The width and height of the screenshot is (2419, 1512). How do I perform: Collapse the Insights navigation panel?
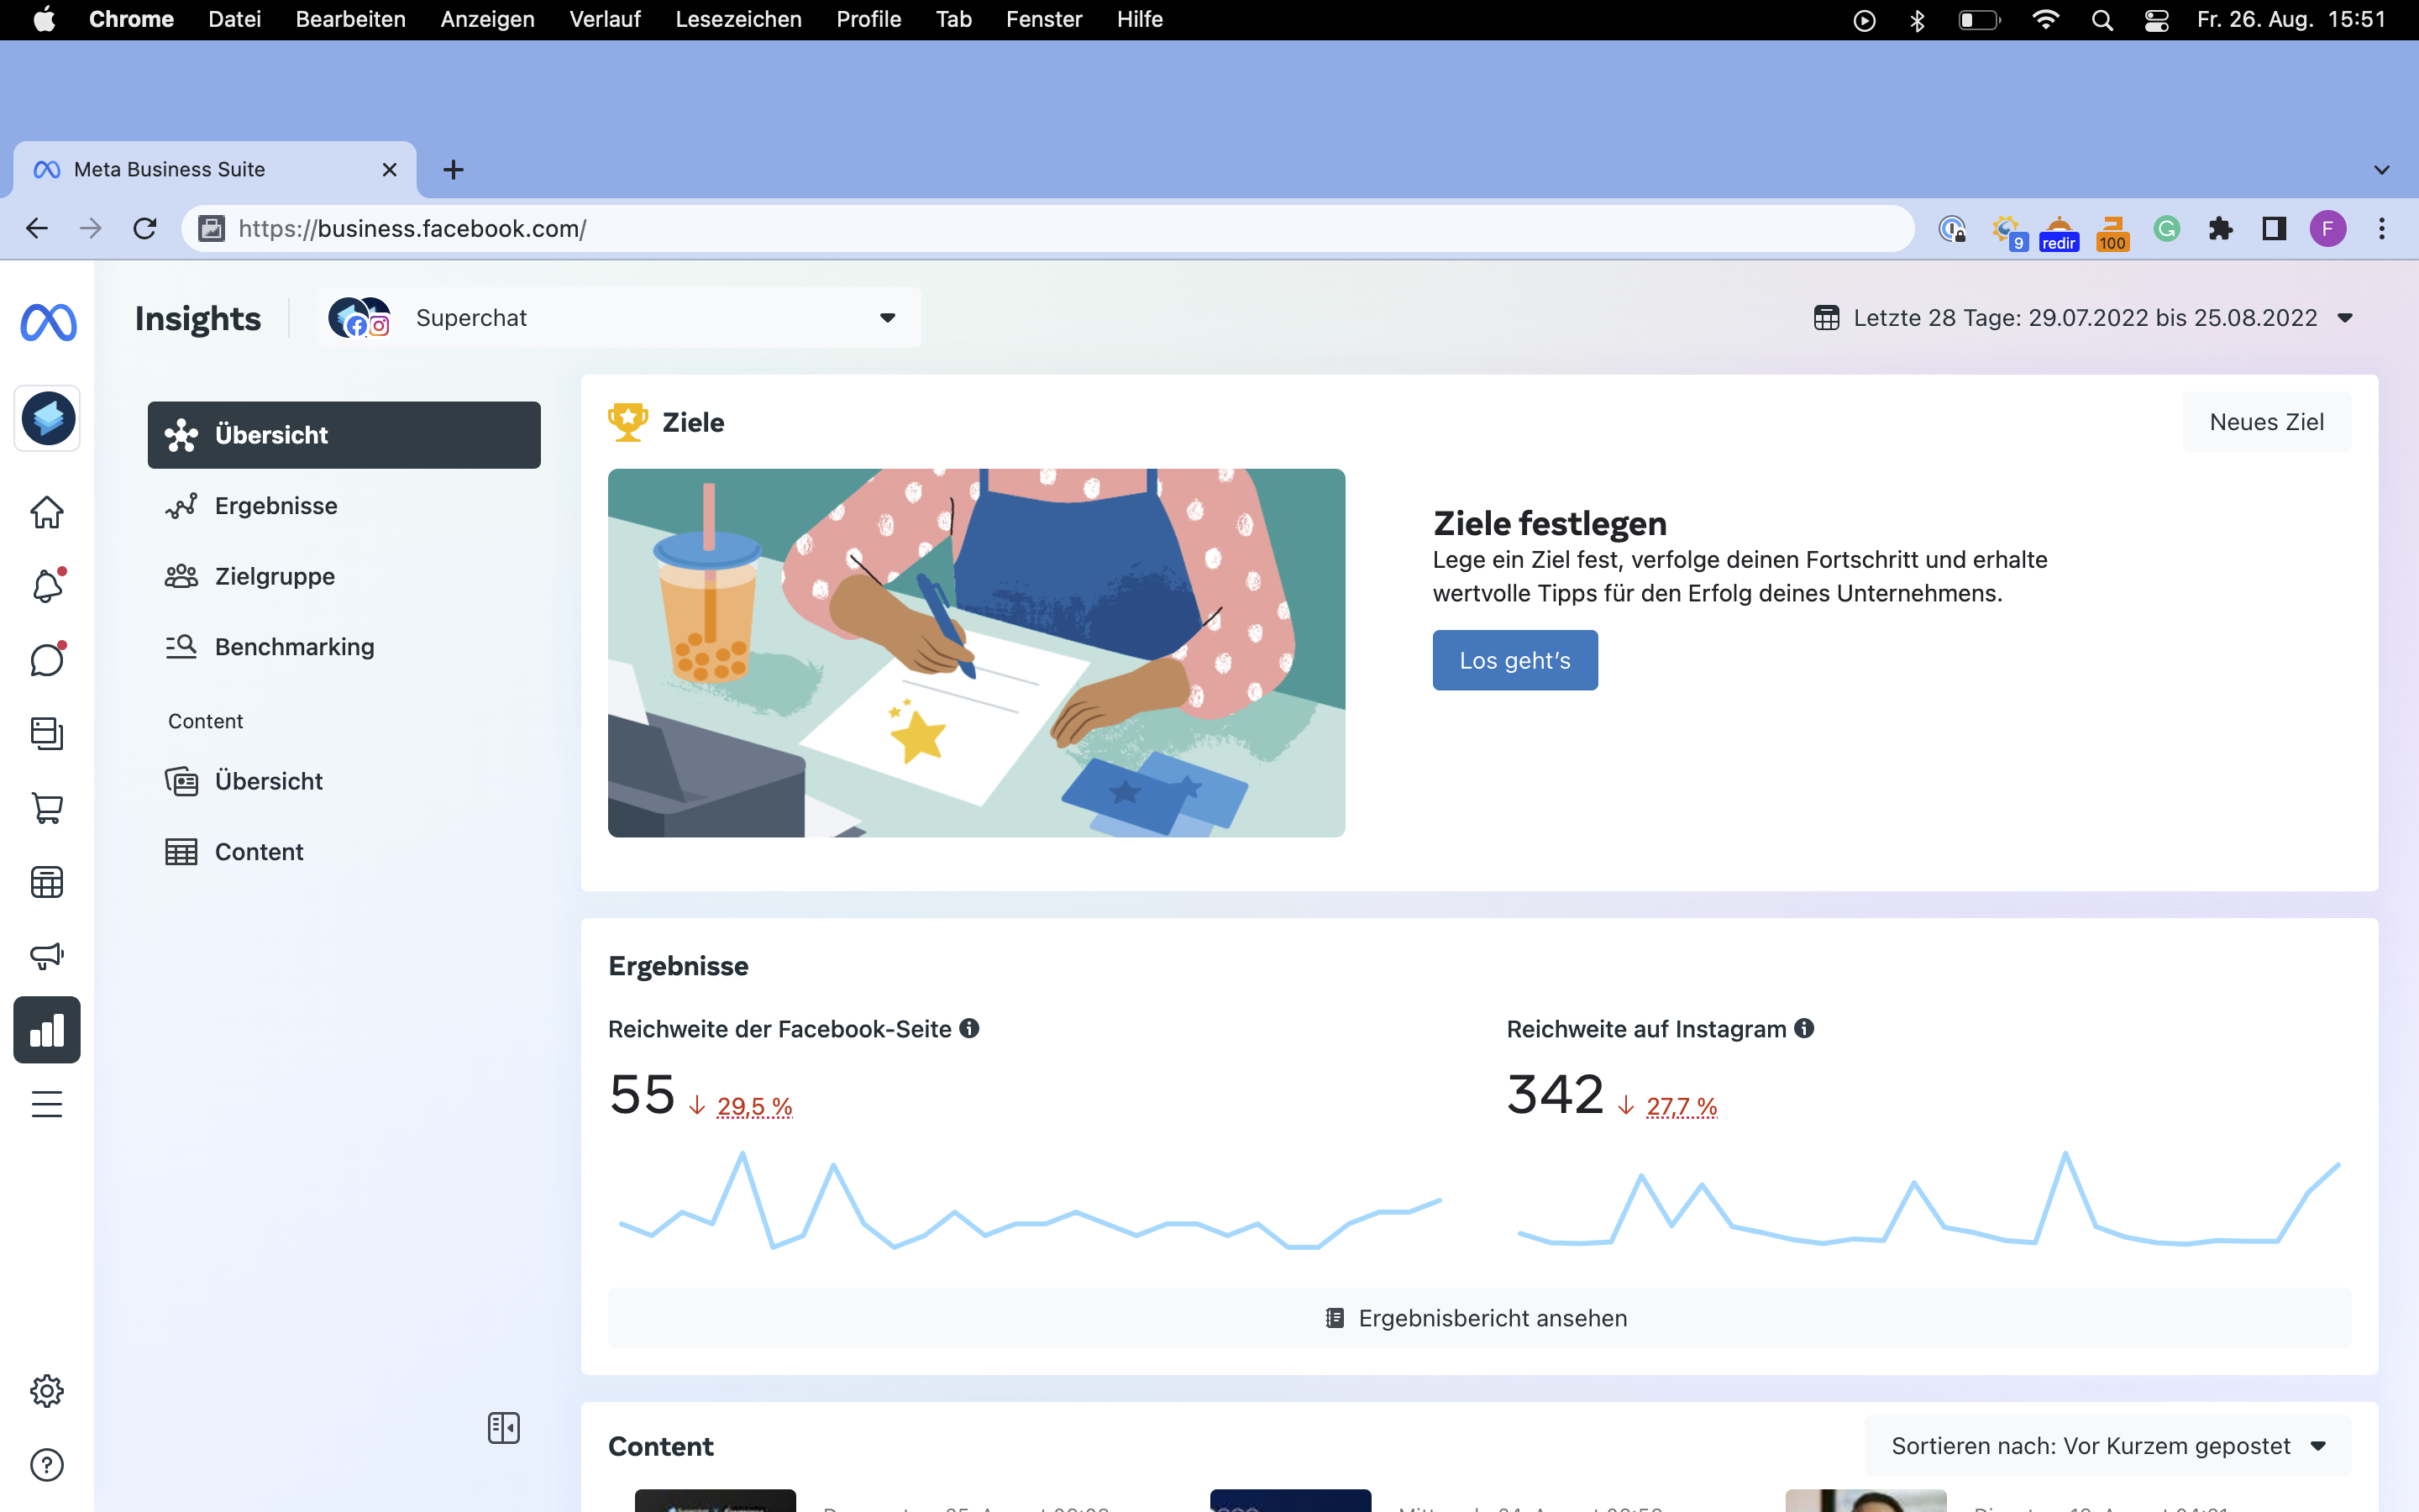[x=504, y=1428]
